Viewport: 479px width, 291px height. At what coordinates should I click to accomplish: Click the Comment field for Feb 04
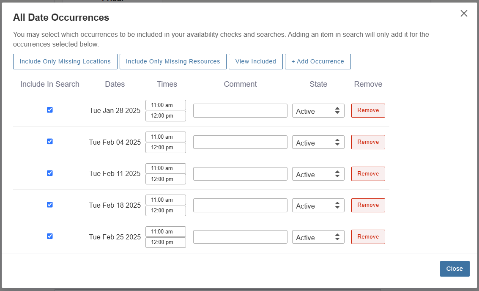pos(240,142)
